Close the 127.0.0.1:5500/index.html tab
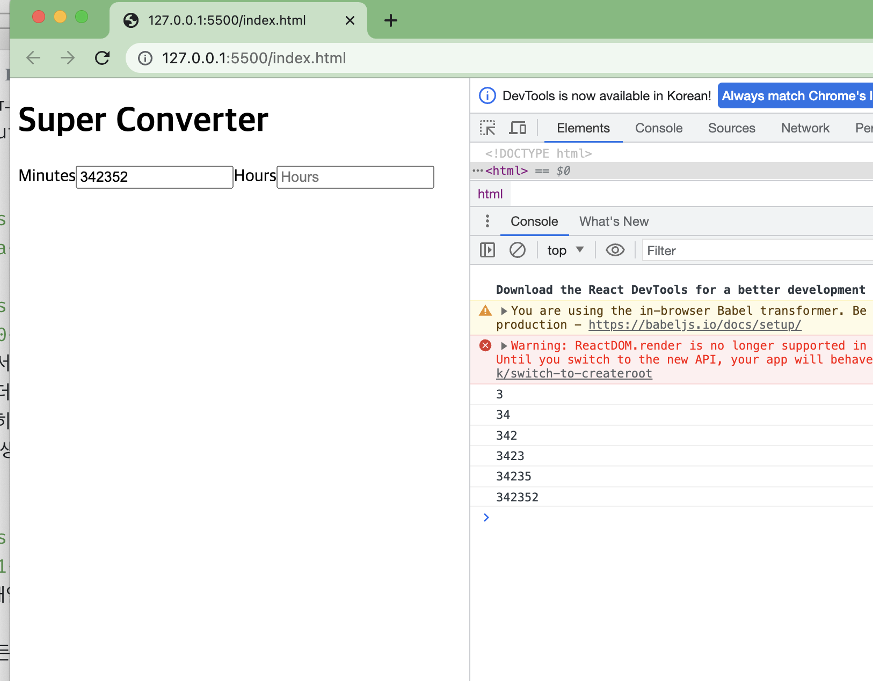 (x=350, y=20)
